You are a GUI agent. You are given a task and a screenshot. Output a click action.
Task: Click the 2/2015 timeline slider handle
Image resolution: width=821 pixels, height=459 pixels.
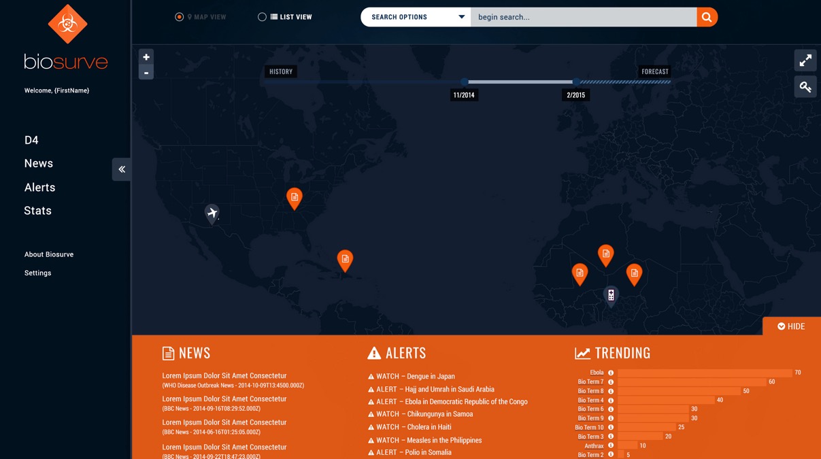coord(576,82)
